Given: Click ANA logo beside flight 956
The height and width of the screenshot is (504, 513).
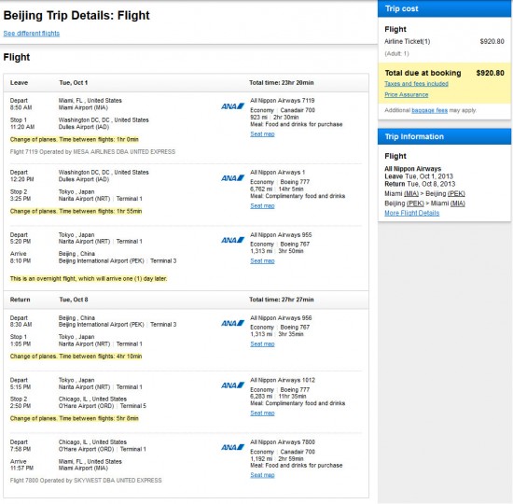Looking at the screenshot, I should pyautogui.click(x=232, y=323).
